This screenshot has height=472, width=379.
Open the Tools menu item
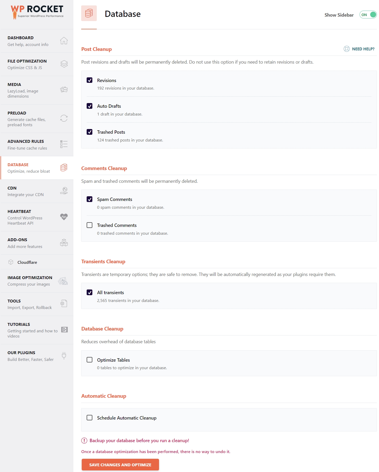[x=37, y=304]
